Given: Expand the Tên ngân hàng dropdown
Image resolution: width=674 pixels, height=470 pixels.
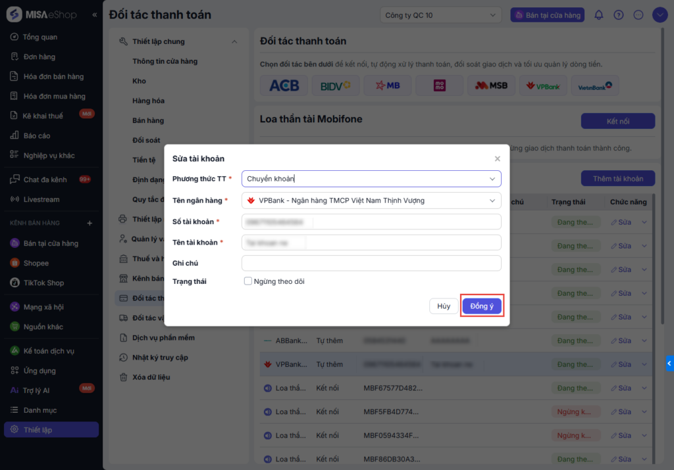Looking at the screenshot, I should (371, 200).
